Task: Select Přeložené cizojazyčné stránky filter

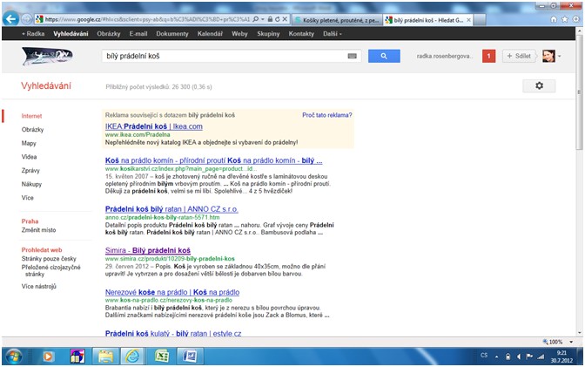Action: 51,270
